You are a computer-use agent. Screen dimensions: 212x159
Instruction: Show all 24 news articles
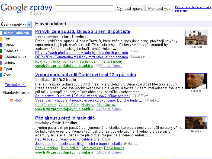[x=64, y=66]
